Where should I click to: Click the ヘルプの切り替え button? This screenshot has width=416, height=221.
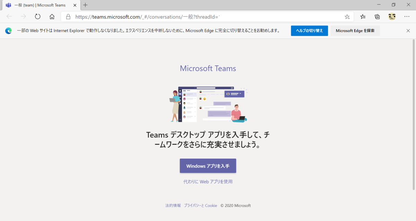(x=309, y=30)
